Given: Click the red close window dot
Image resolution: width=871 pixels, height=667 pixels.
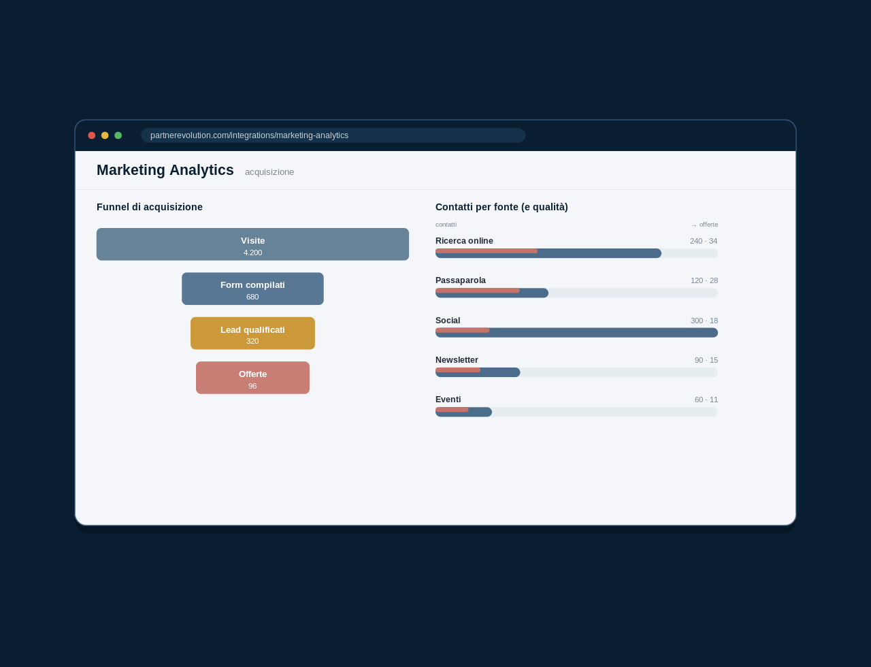Looking at the screenshot, I should [92, 135].
